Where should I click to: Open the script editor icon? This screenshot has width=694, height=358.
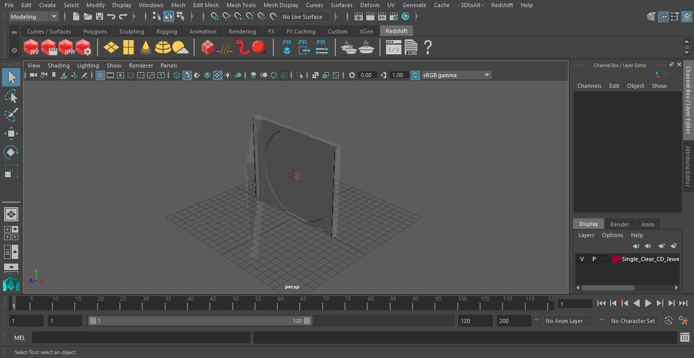pyautogui.click(x=684, y=337)
